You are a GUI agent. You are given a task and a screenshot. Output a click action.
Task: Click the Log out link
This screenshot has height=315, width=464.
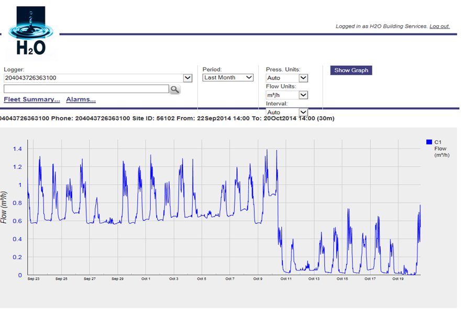(439, 26)
